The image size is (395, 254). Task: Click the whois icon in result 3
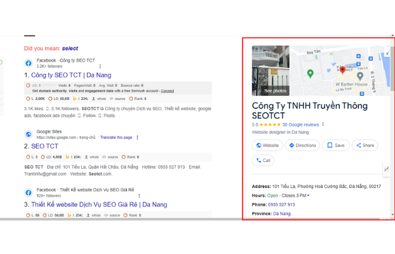click(x=88, y=216)
